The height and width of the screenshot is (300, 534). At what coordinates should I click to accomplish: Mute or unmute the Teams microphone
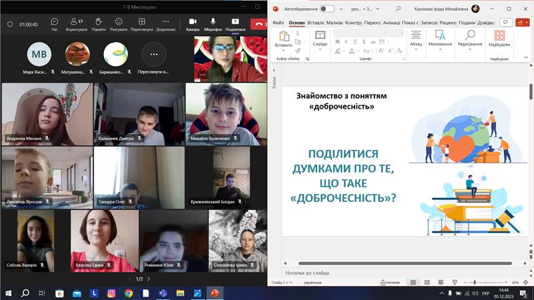point(213,23)
